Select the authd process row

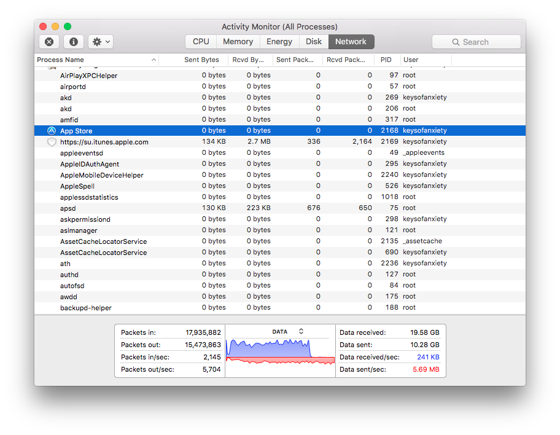[280, 275]
